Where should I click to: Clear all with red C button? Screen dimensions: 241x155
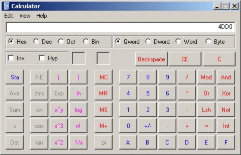(x=219, y=59)
